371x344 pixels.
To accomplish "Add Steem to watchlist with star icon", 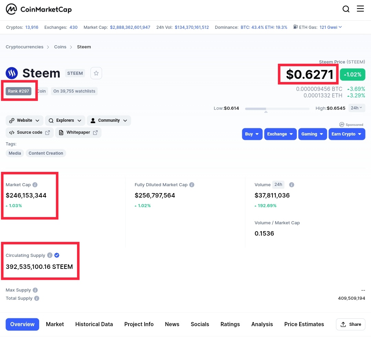I will 96,73.
